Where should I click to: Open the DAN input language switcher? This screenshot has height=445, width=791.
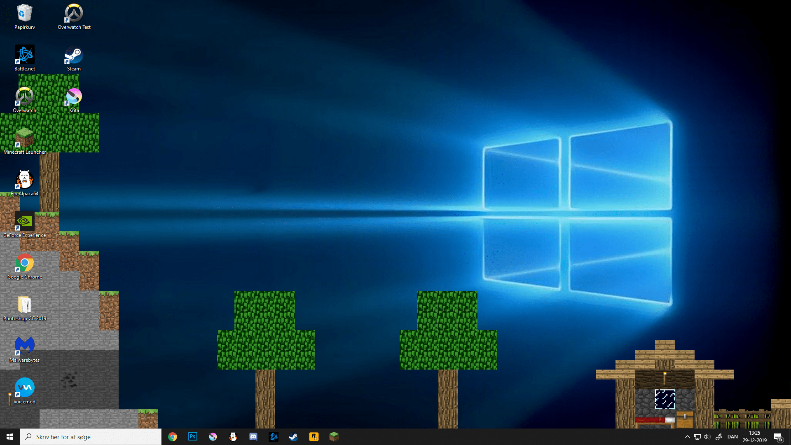tap(732, 437)
